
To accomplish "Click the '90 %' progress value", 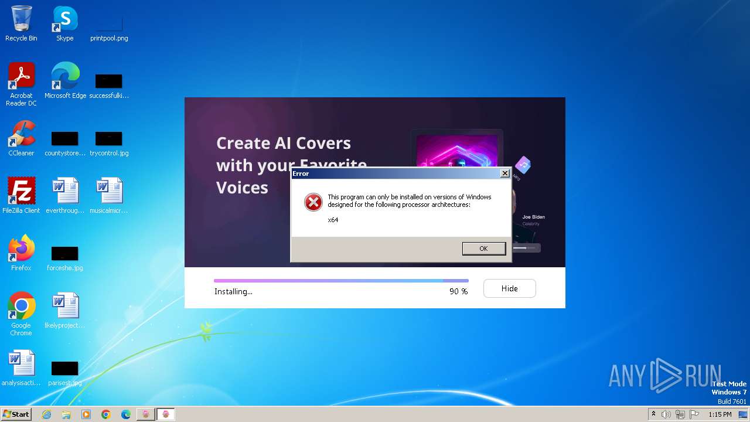I will tap(459, 291).
